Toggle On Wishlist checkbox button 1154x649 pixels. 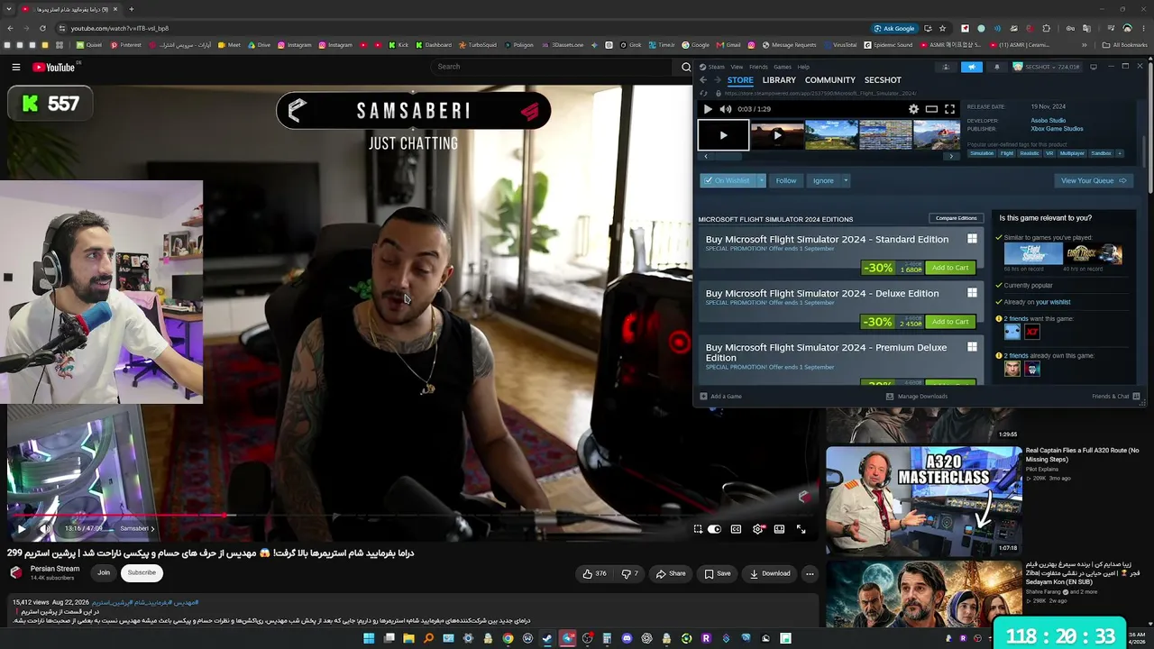(728, 180)
